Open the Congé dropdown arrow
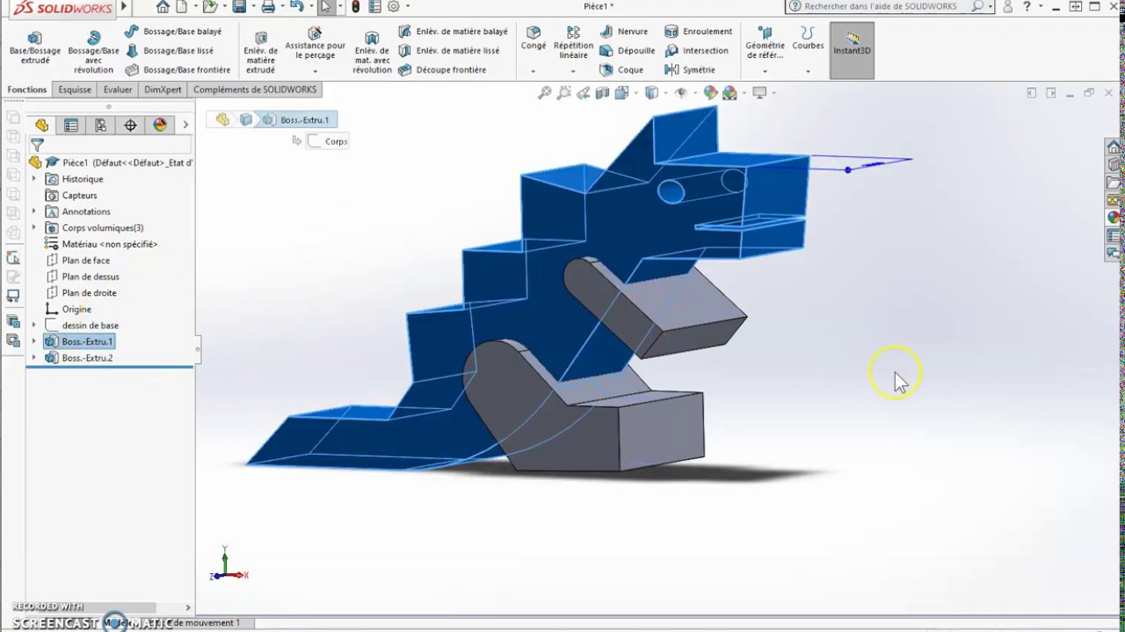The width and height of the screenshot is (1125, 632). (x=533, y=71)
